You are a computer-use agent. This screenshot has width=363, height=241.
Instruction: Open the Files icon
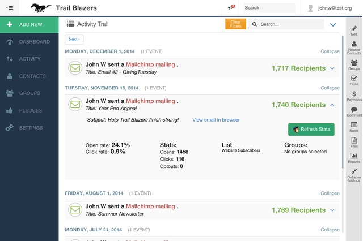click(354, 143)
